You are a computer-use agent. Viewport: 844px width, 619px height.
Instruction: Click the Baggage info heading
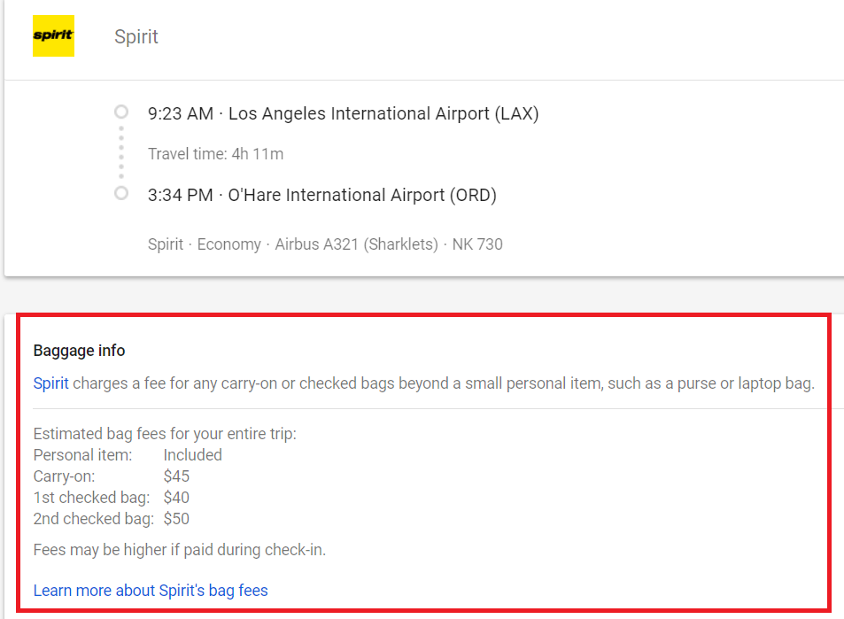click(x=79, y=350)
